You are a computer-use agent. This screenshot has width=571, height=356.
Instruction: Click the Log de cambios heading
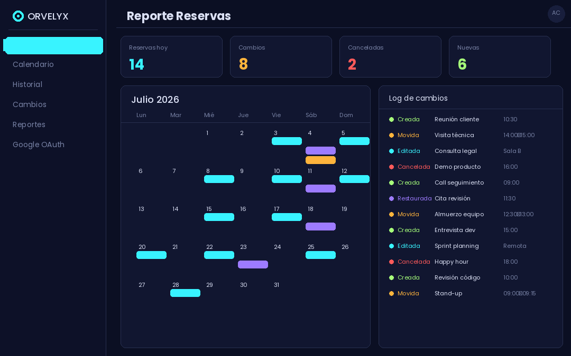click(418, 98)
